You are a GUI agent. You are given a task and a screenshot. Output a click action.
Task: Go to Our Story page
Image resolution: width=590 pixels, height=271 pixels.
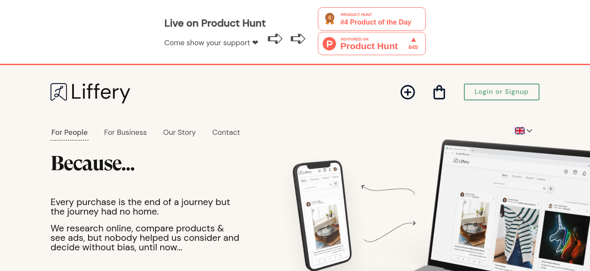click(179, 132)
